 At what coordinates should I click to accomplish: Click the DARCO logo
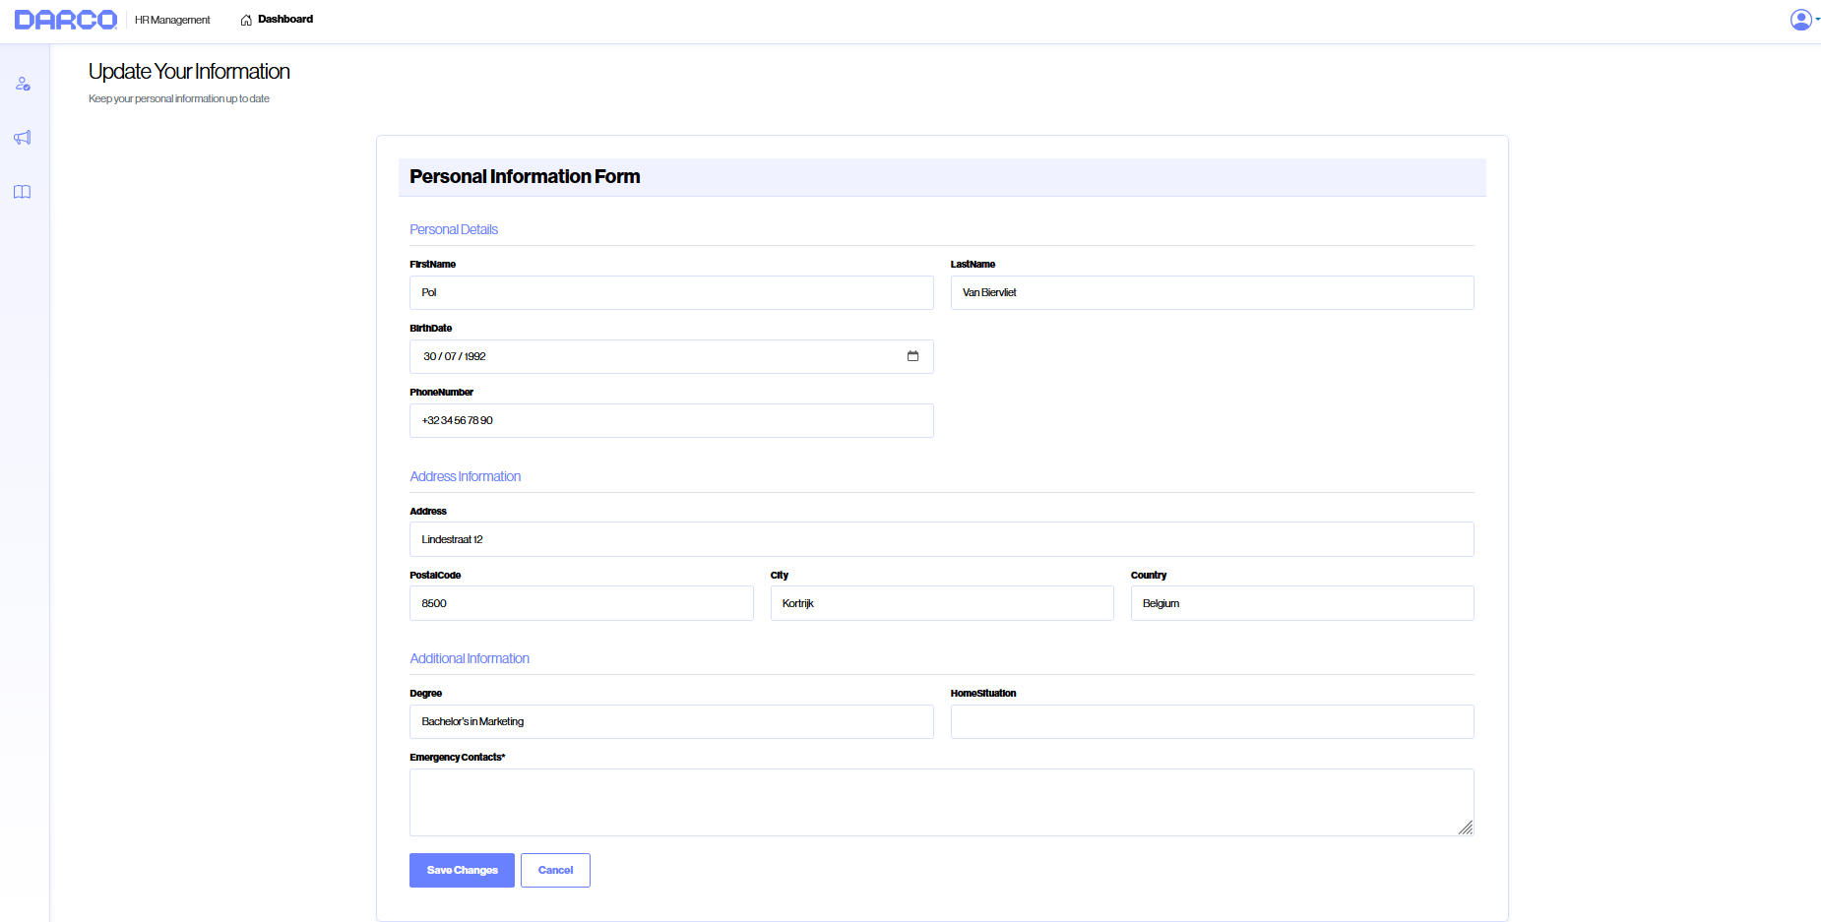click(x=65, y=20)
